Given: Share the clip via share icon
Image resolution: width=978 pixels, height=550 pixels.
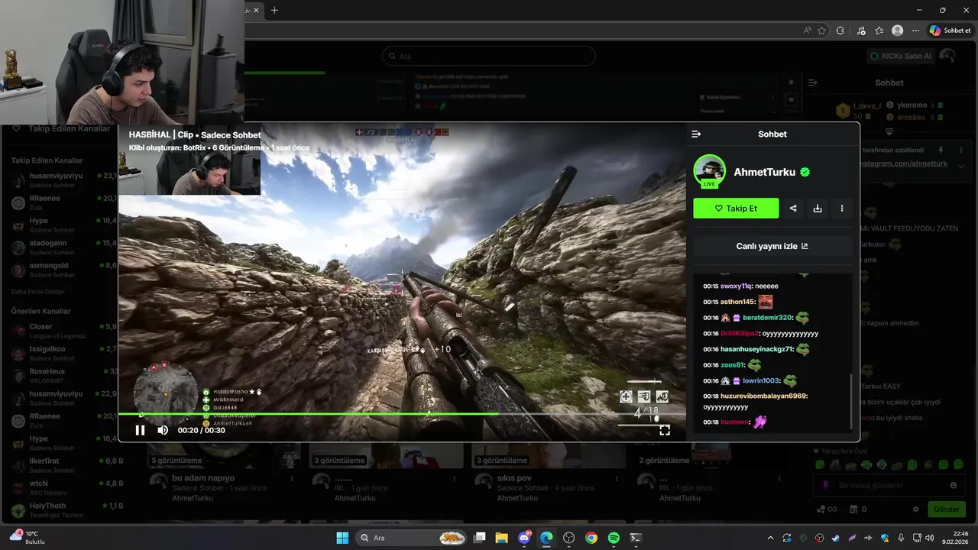Looking at the screenshot, I should 793,208.
